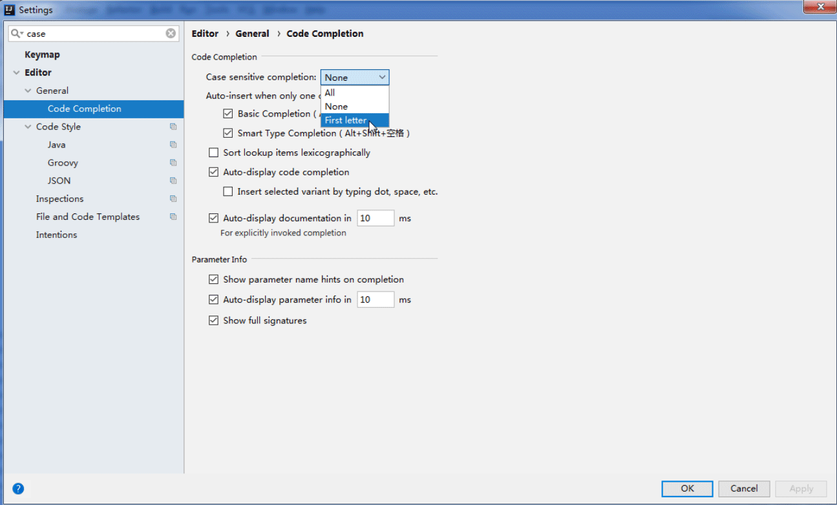Open the search options magnifier icon
This screenshot has height=505, width=837.
tap(17, 34)
